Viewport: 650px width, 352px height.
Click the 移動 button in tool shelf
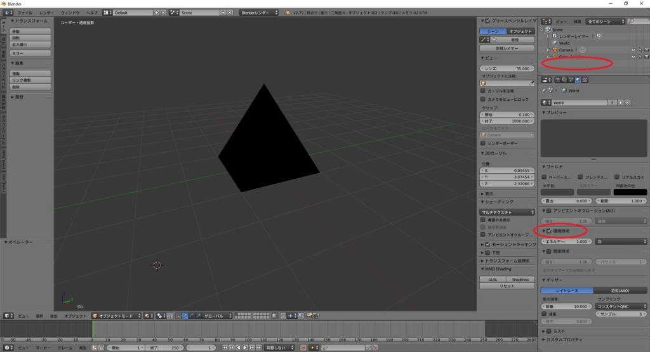(30, 32)
